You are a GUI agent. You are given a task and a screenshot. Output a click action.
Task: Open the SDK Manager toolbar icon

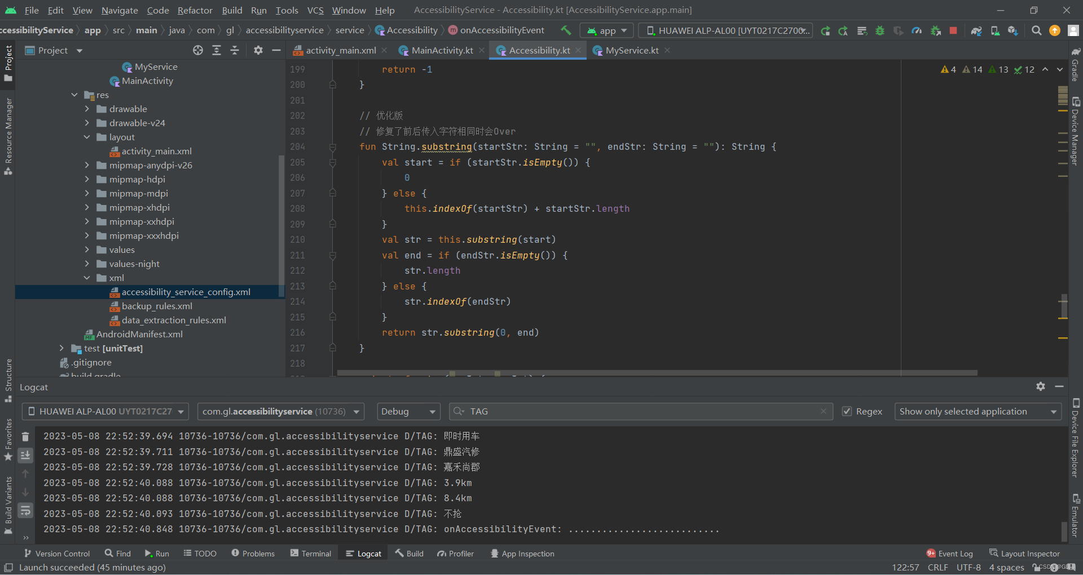[1013, 30]
